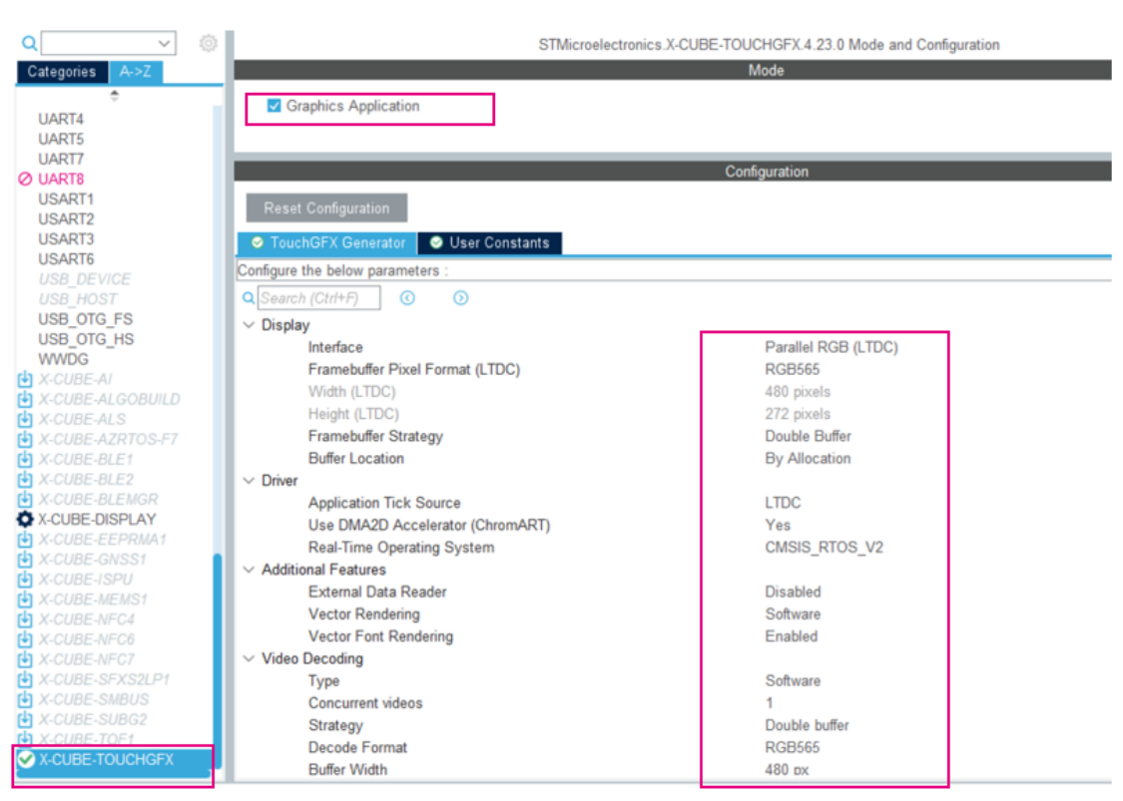Select X-CUBE-DISPLAY in the category list
The height and width of the screenshot is (801, 1123).
coord(97,520)
